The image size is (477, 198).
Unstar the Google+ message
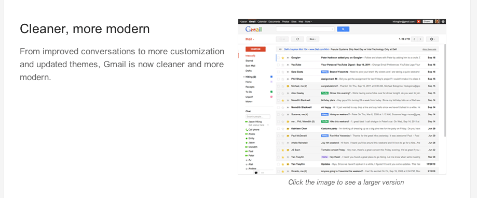coord(282,57)
